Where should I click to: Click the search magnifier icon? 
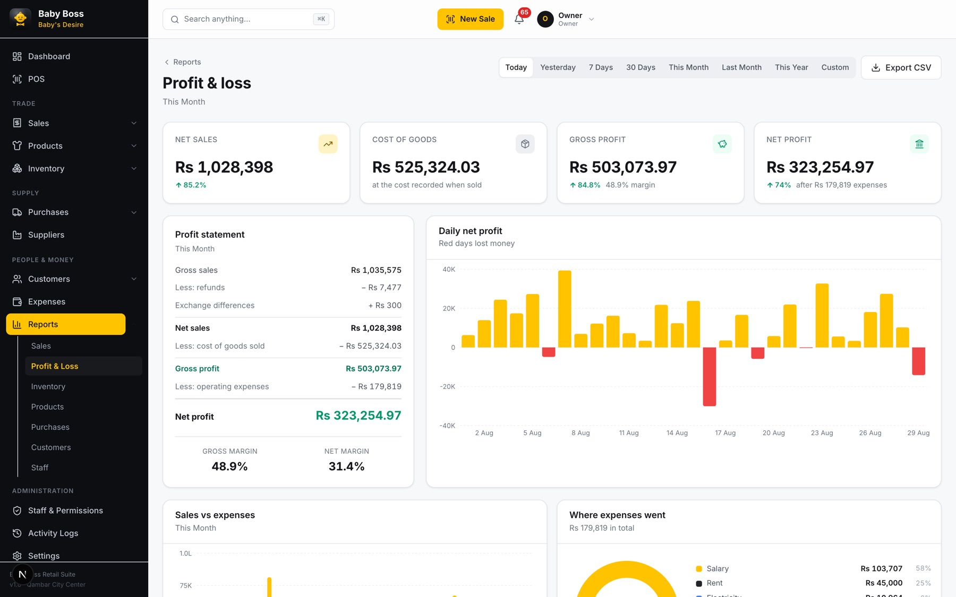[175, 19]
